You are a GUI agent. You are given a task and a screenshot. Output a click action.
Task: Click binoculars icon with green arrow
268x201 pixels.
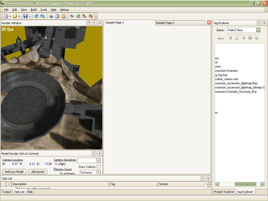(x=78, y=16)
